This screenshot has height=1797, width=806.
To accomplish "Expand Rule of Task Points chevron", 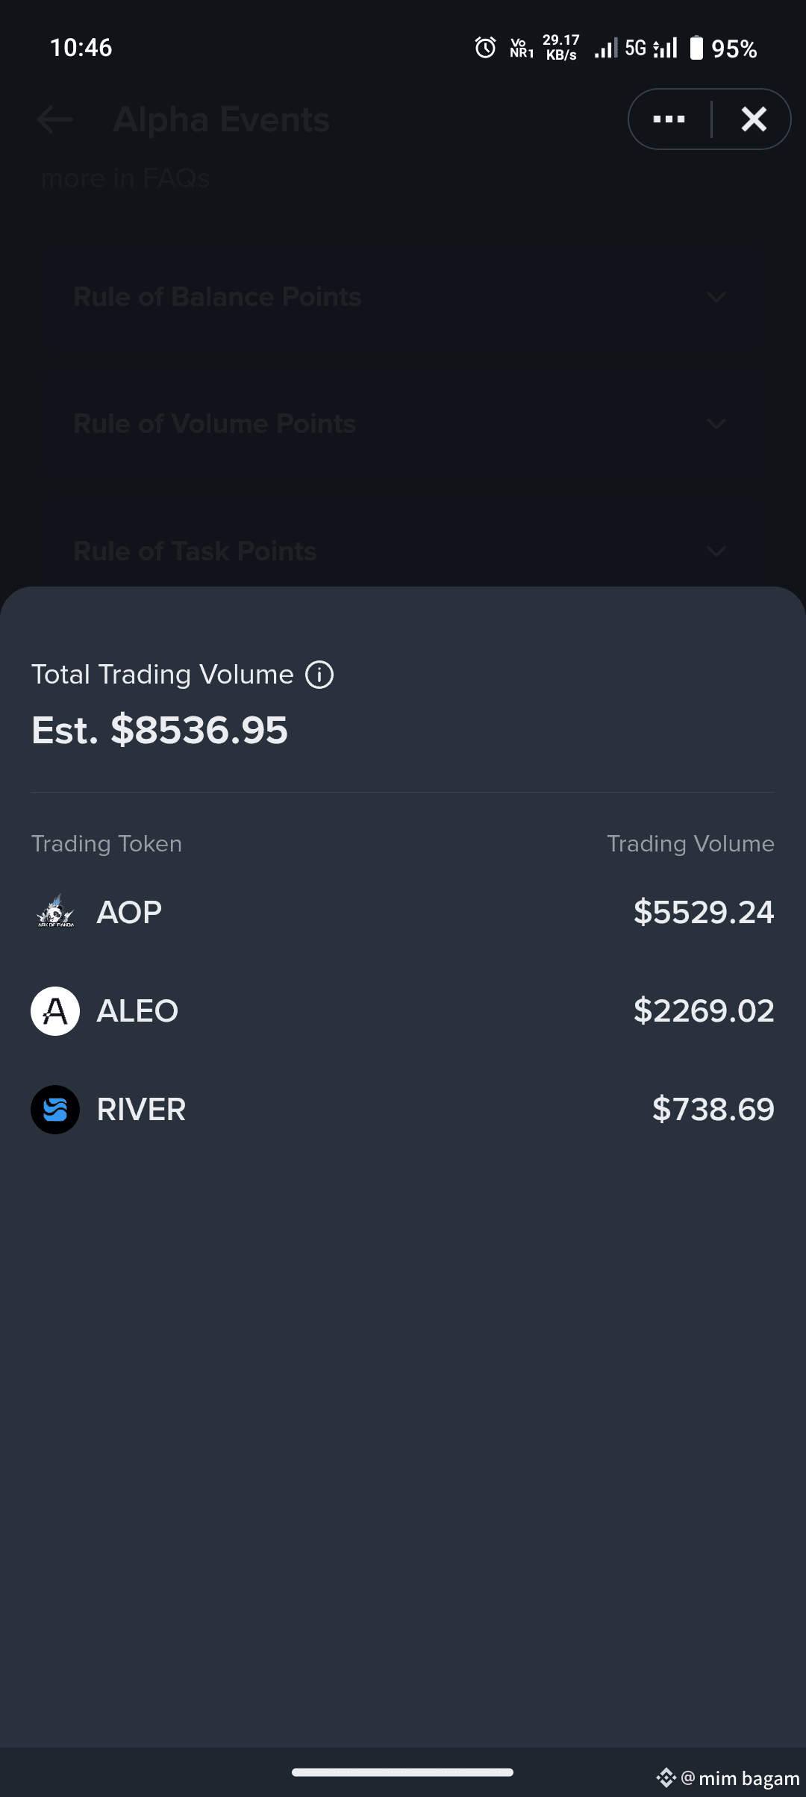I will pos(716,552).
